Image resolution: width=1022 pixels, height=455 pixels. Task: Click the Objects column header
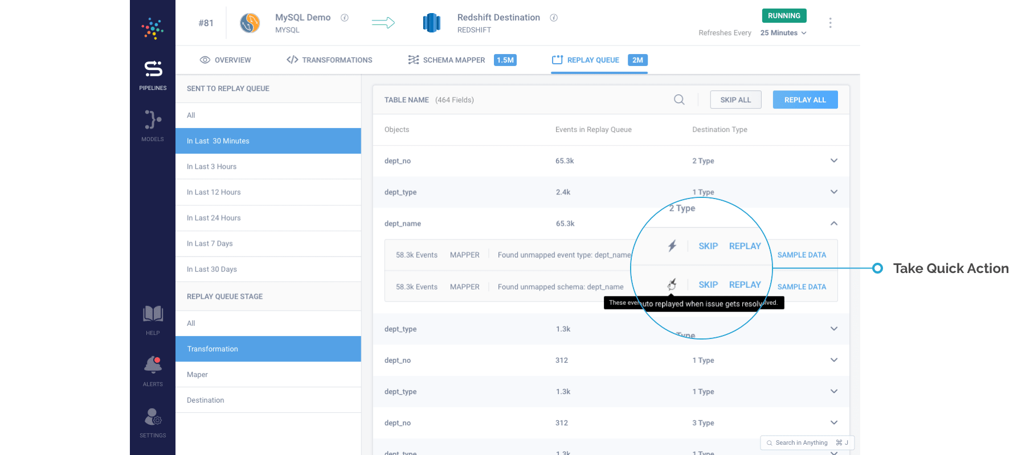point(396,130)
